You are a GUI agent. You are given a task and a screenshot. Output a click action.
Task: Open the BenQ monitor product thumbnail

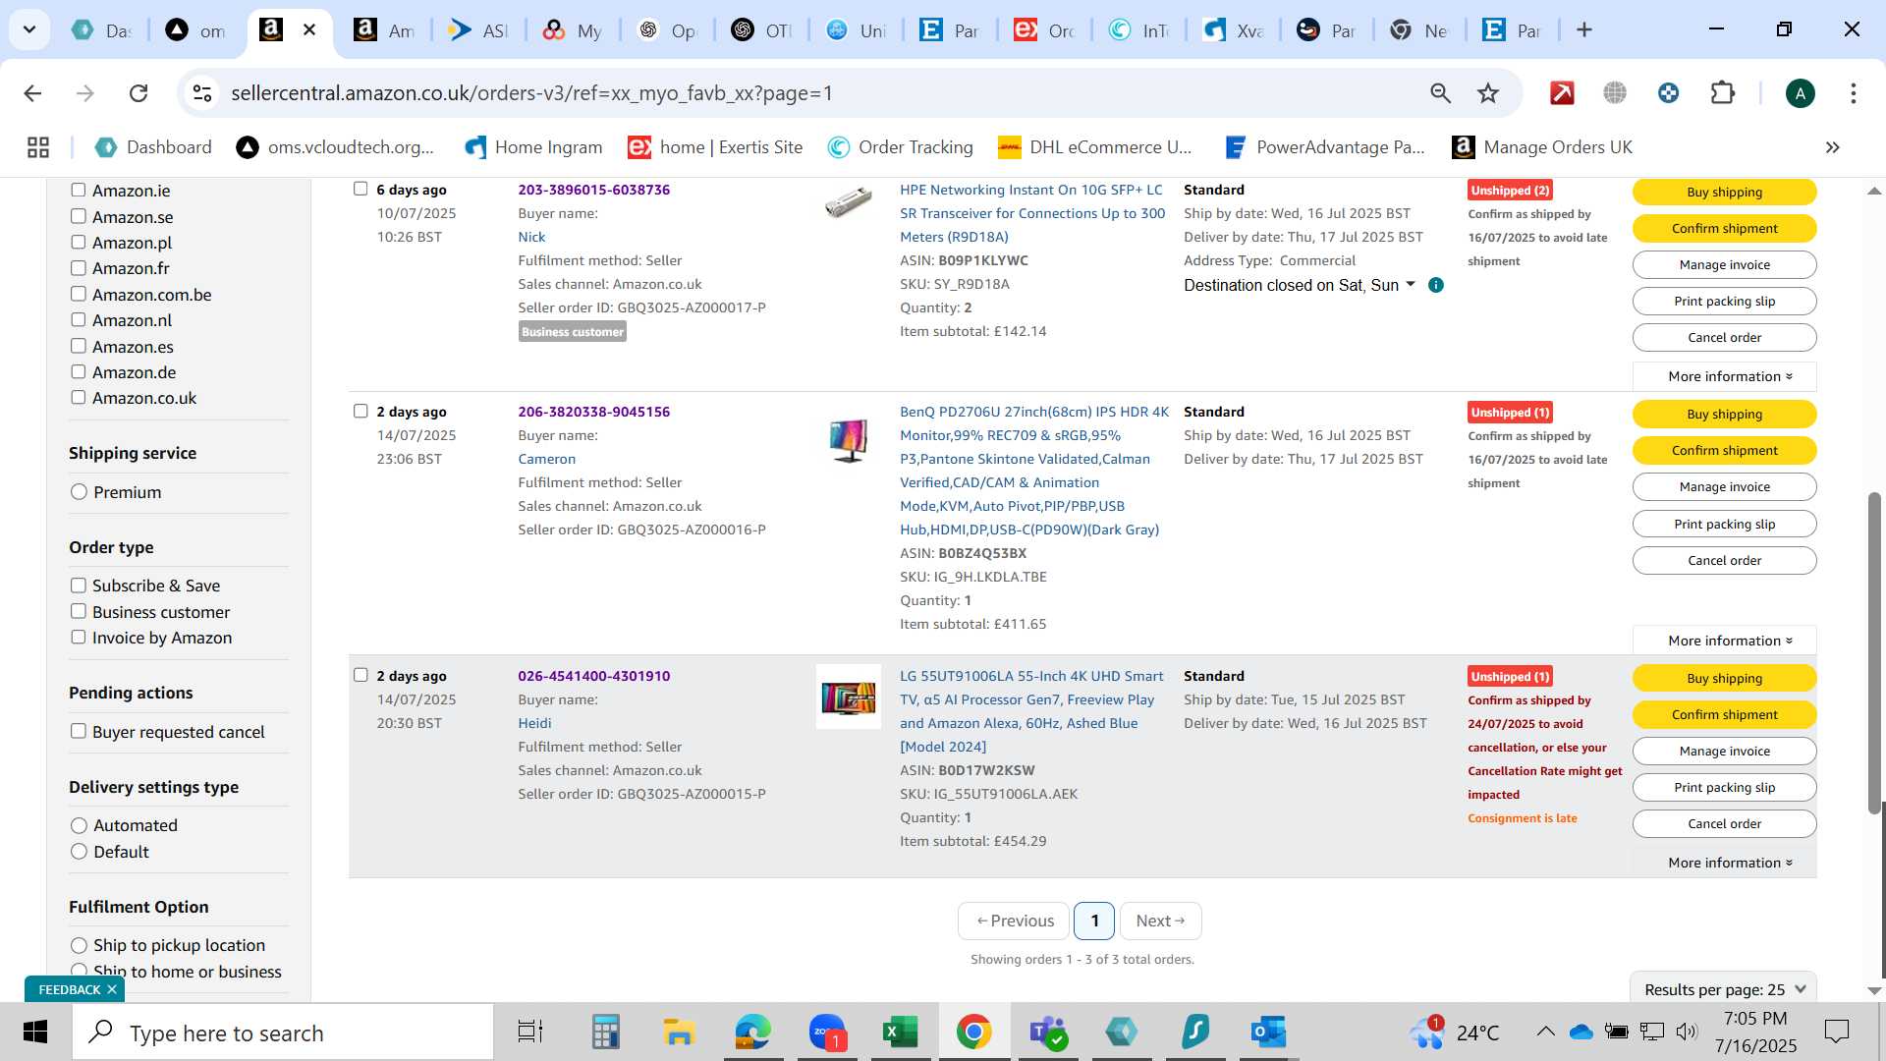pyautogui.click(x=849, y=440)
